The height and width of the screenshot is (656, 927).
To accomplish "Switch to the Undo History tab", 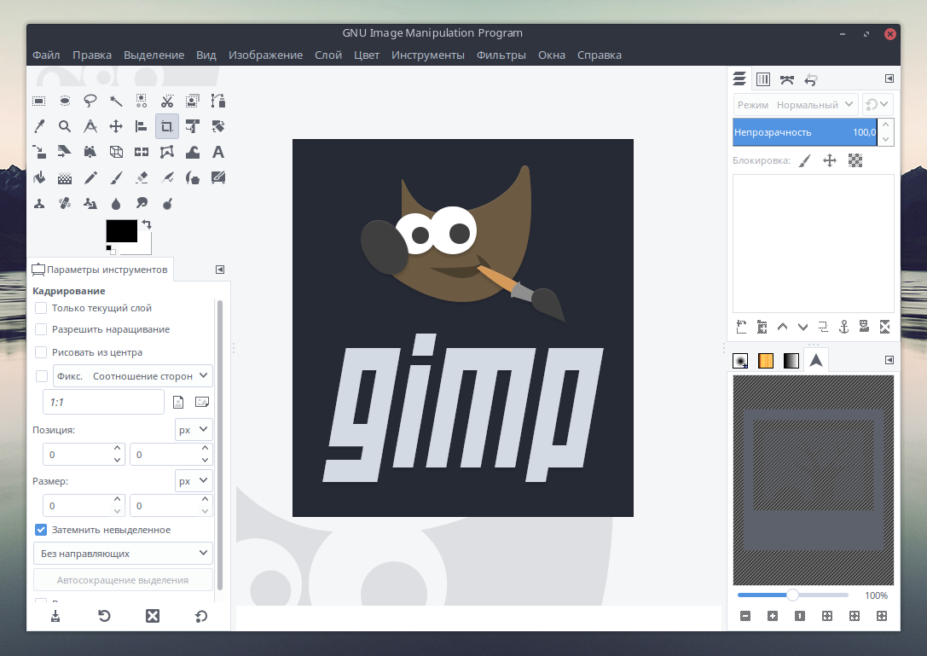I will pos(810,79).
